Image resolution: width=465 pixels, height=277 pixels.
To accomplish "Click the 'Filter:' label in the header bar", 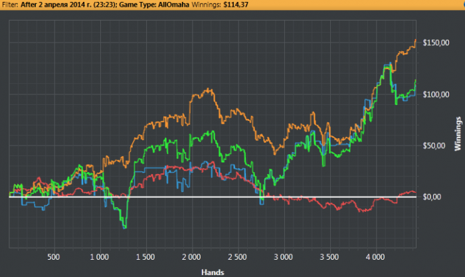I will point(10,5).
